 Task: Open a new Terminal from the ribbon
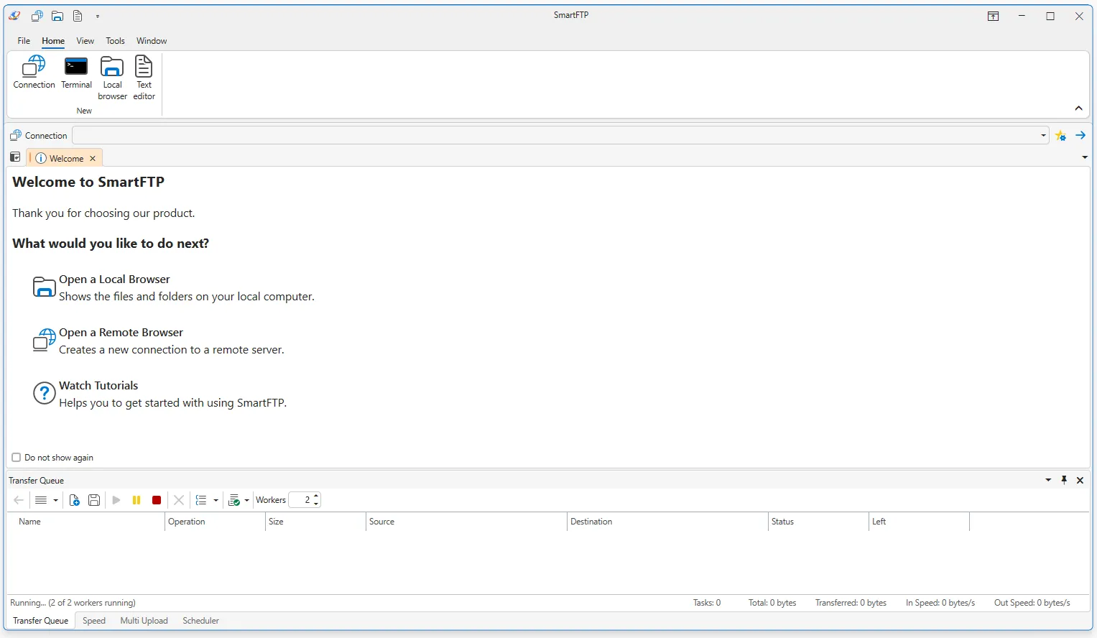coord(76,73)
